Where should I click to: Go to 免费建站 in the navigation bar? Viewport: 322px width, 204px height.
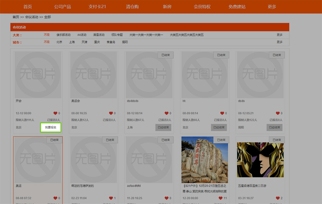[237, 6]
